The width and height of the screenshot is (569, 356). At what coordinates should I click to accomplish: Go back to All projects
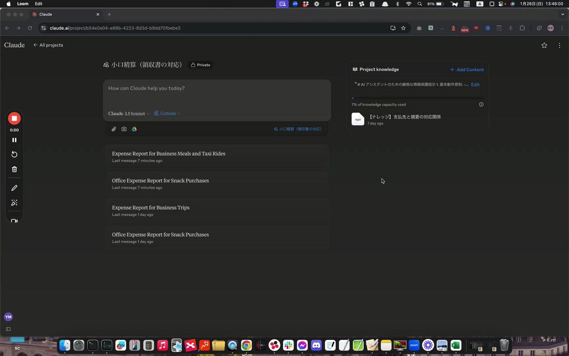pos(48,45)
